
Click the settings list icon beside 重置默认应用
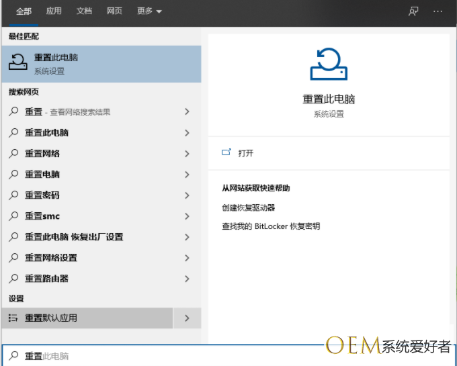(13, 318)
